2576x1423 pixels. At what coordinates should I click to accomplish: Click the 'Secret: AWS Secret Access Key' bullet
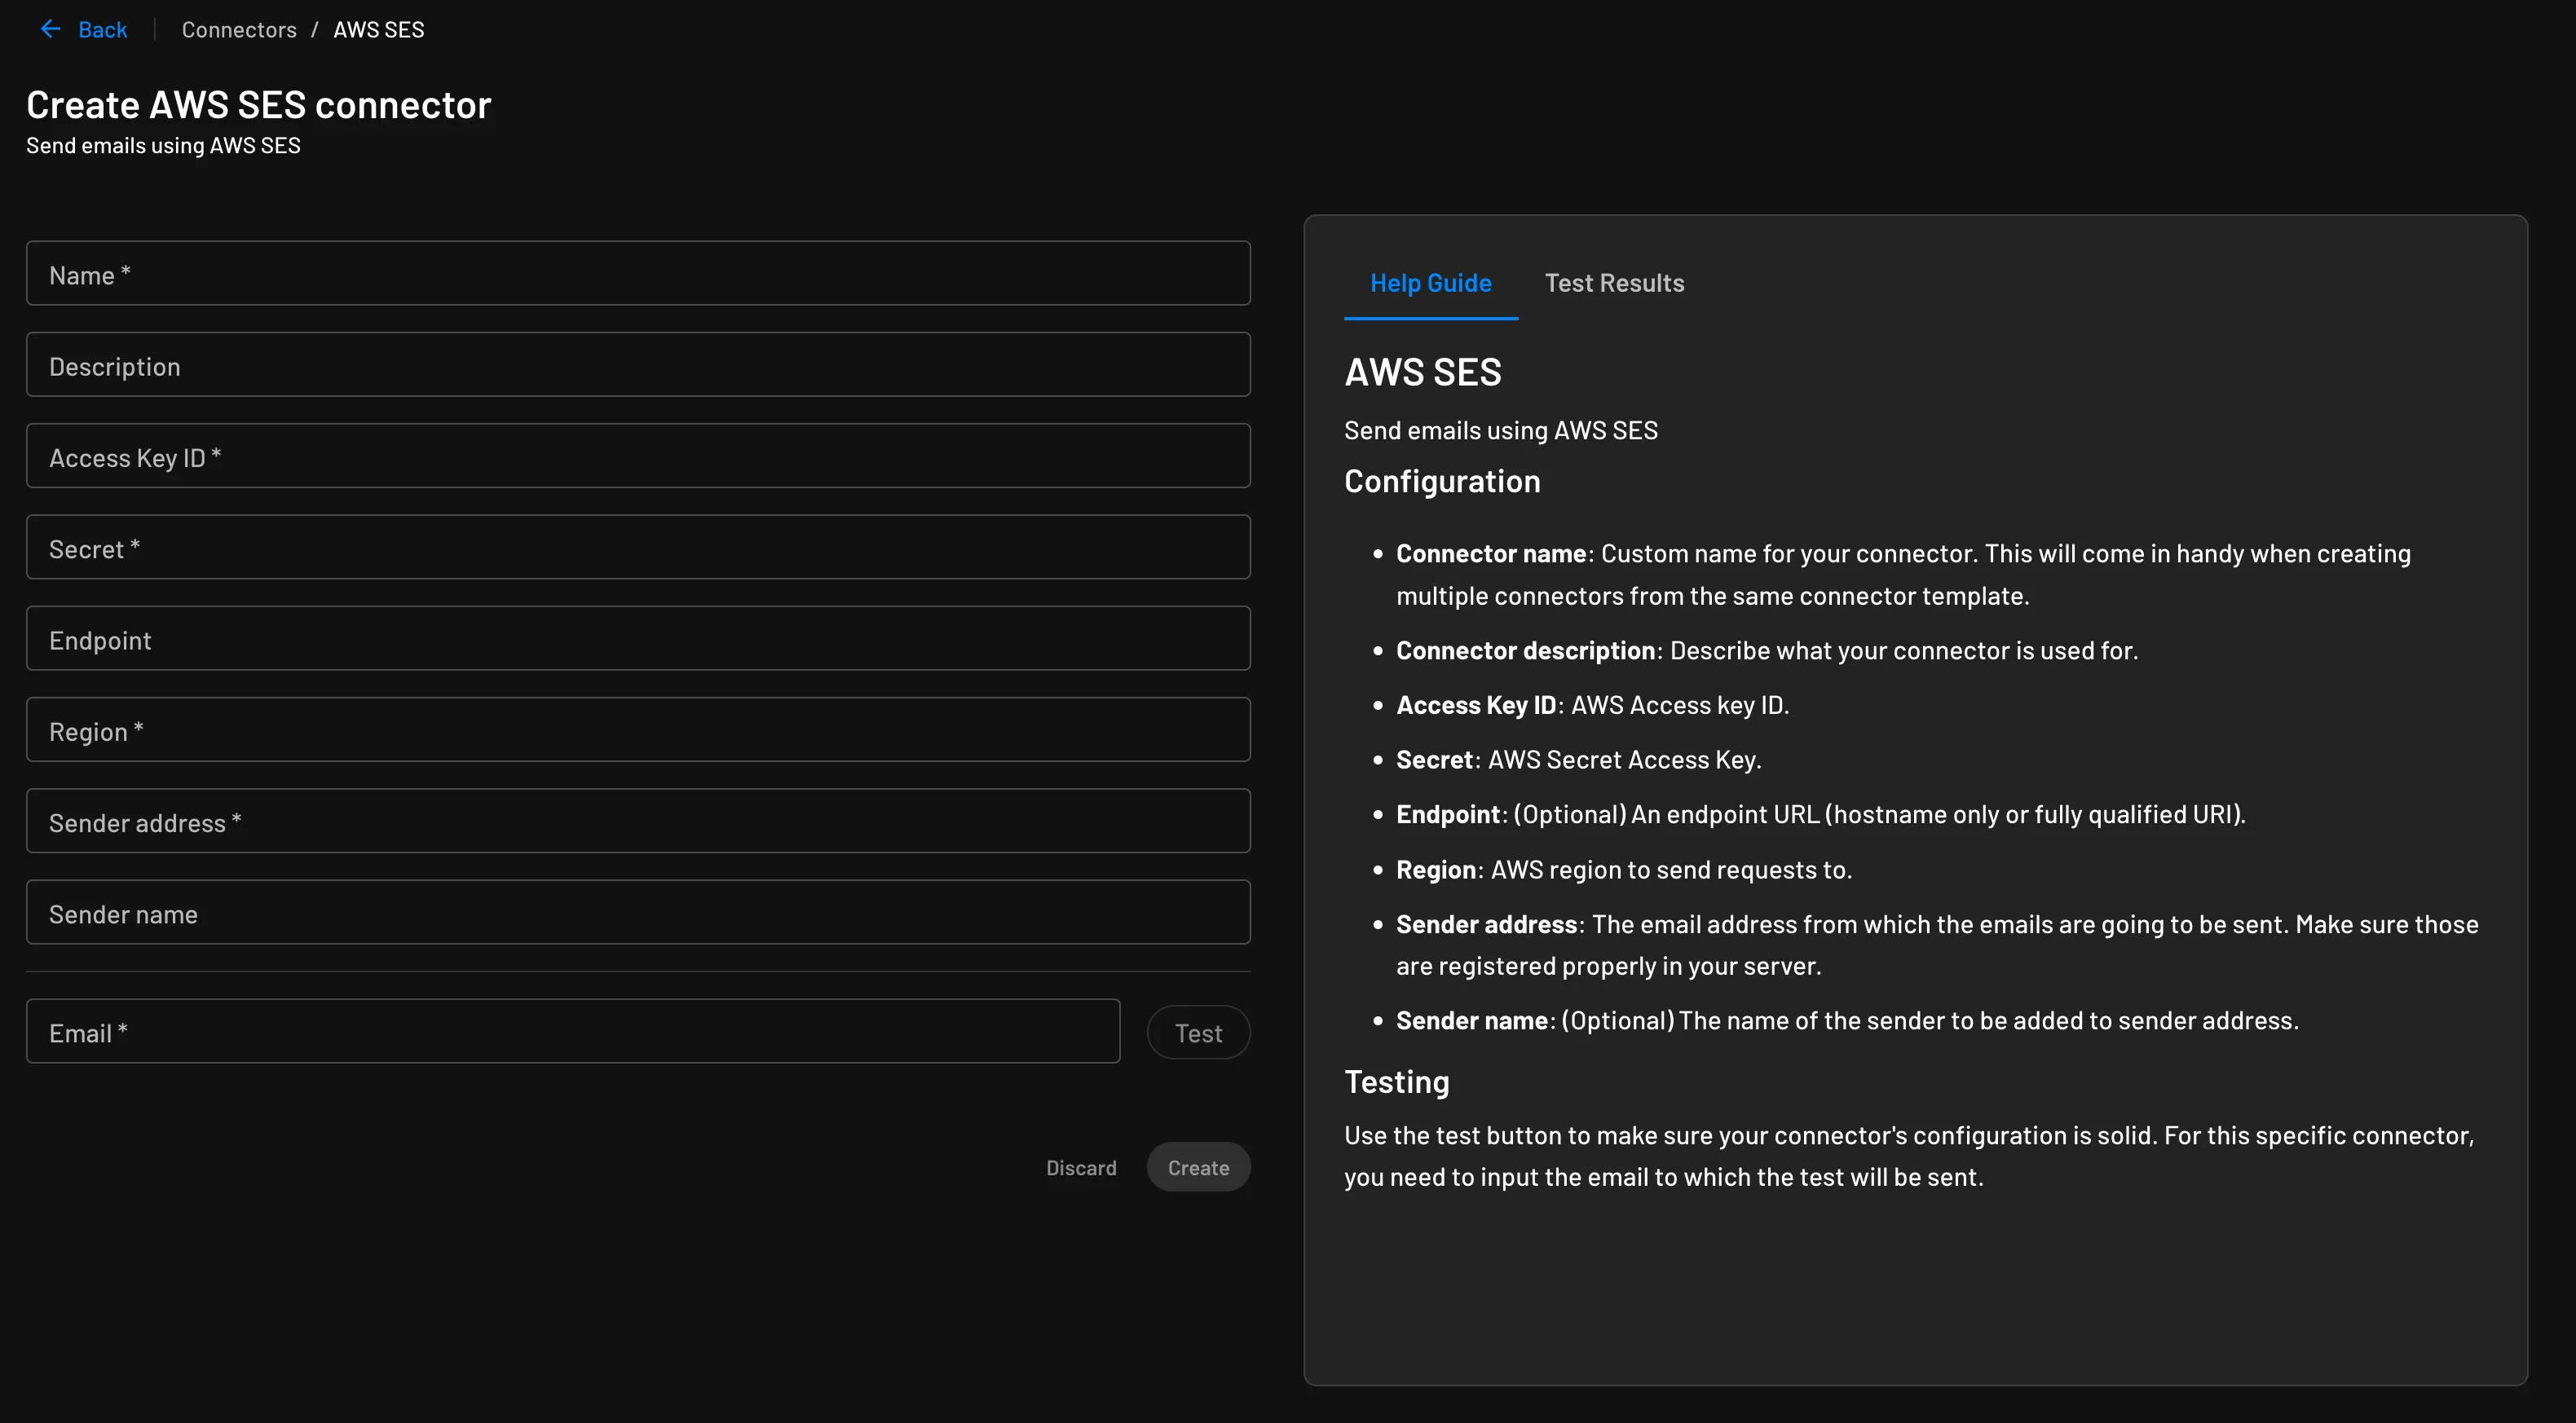pos(1578,760)
